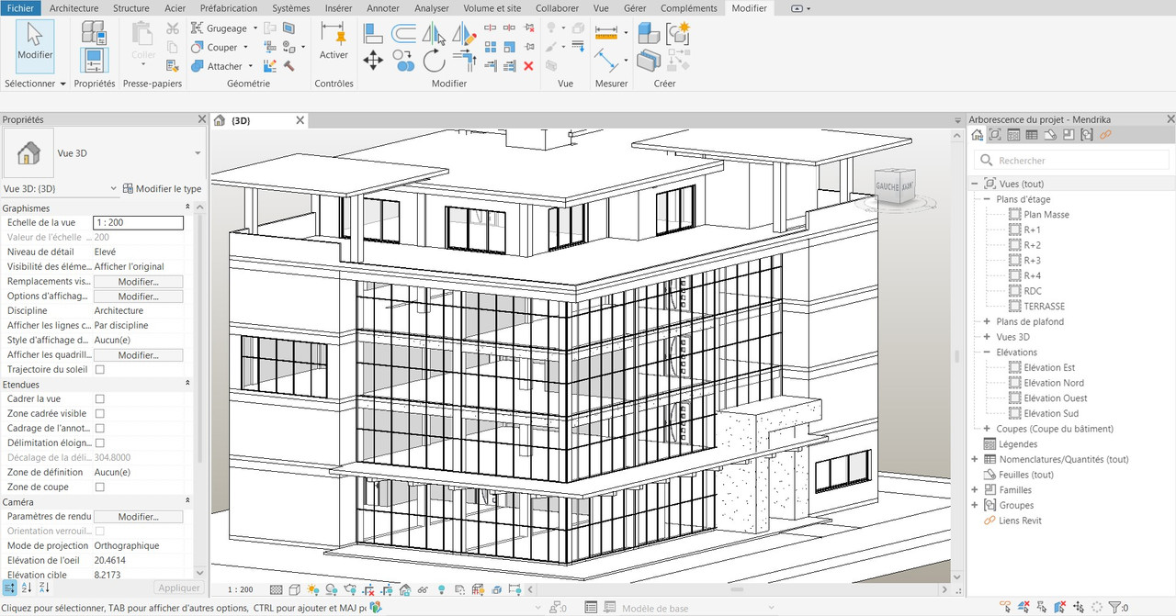Toggle the Zone cadrée visible checkbox
This screenshot has width=1176, height=616.
[x=100, y=413]
